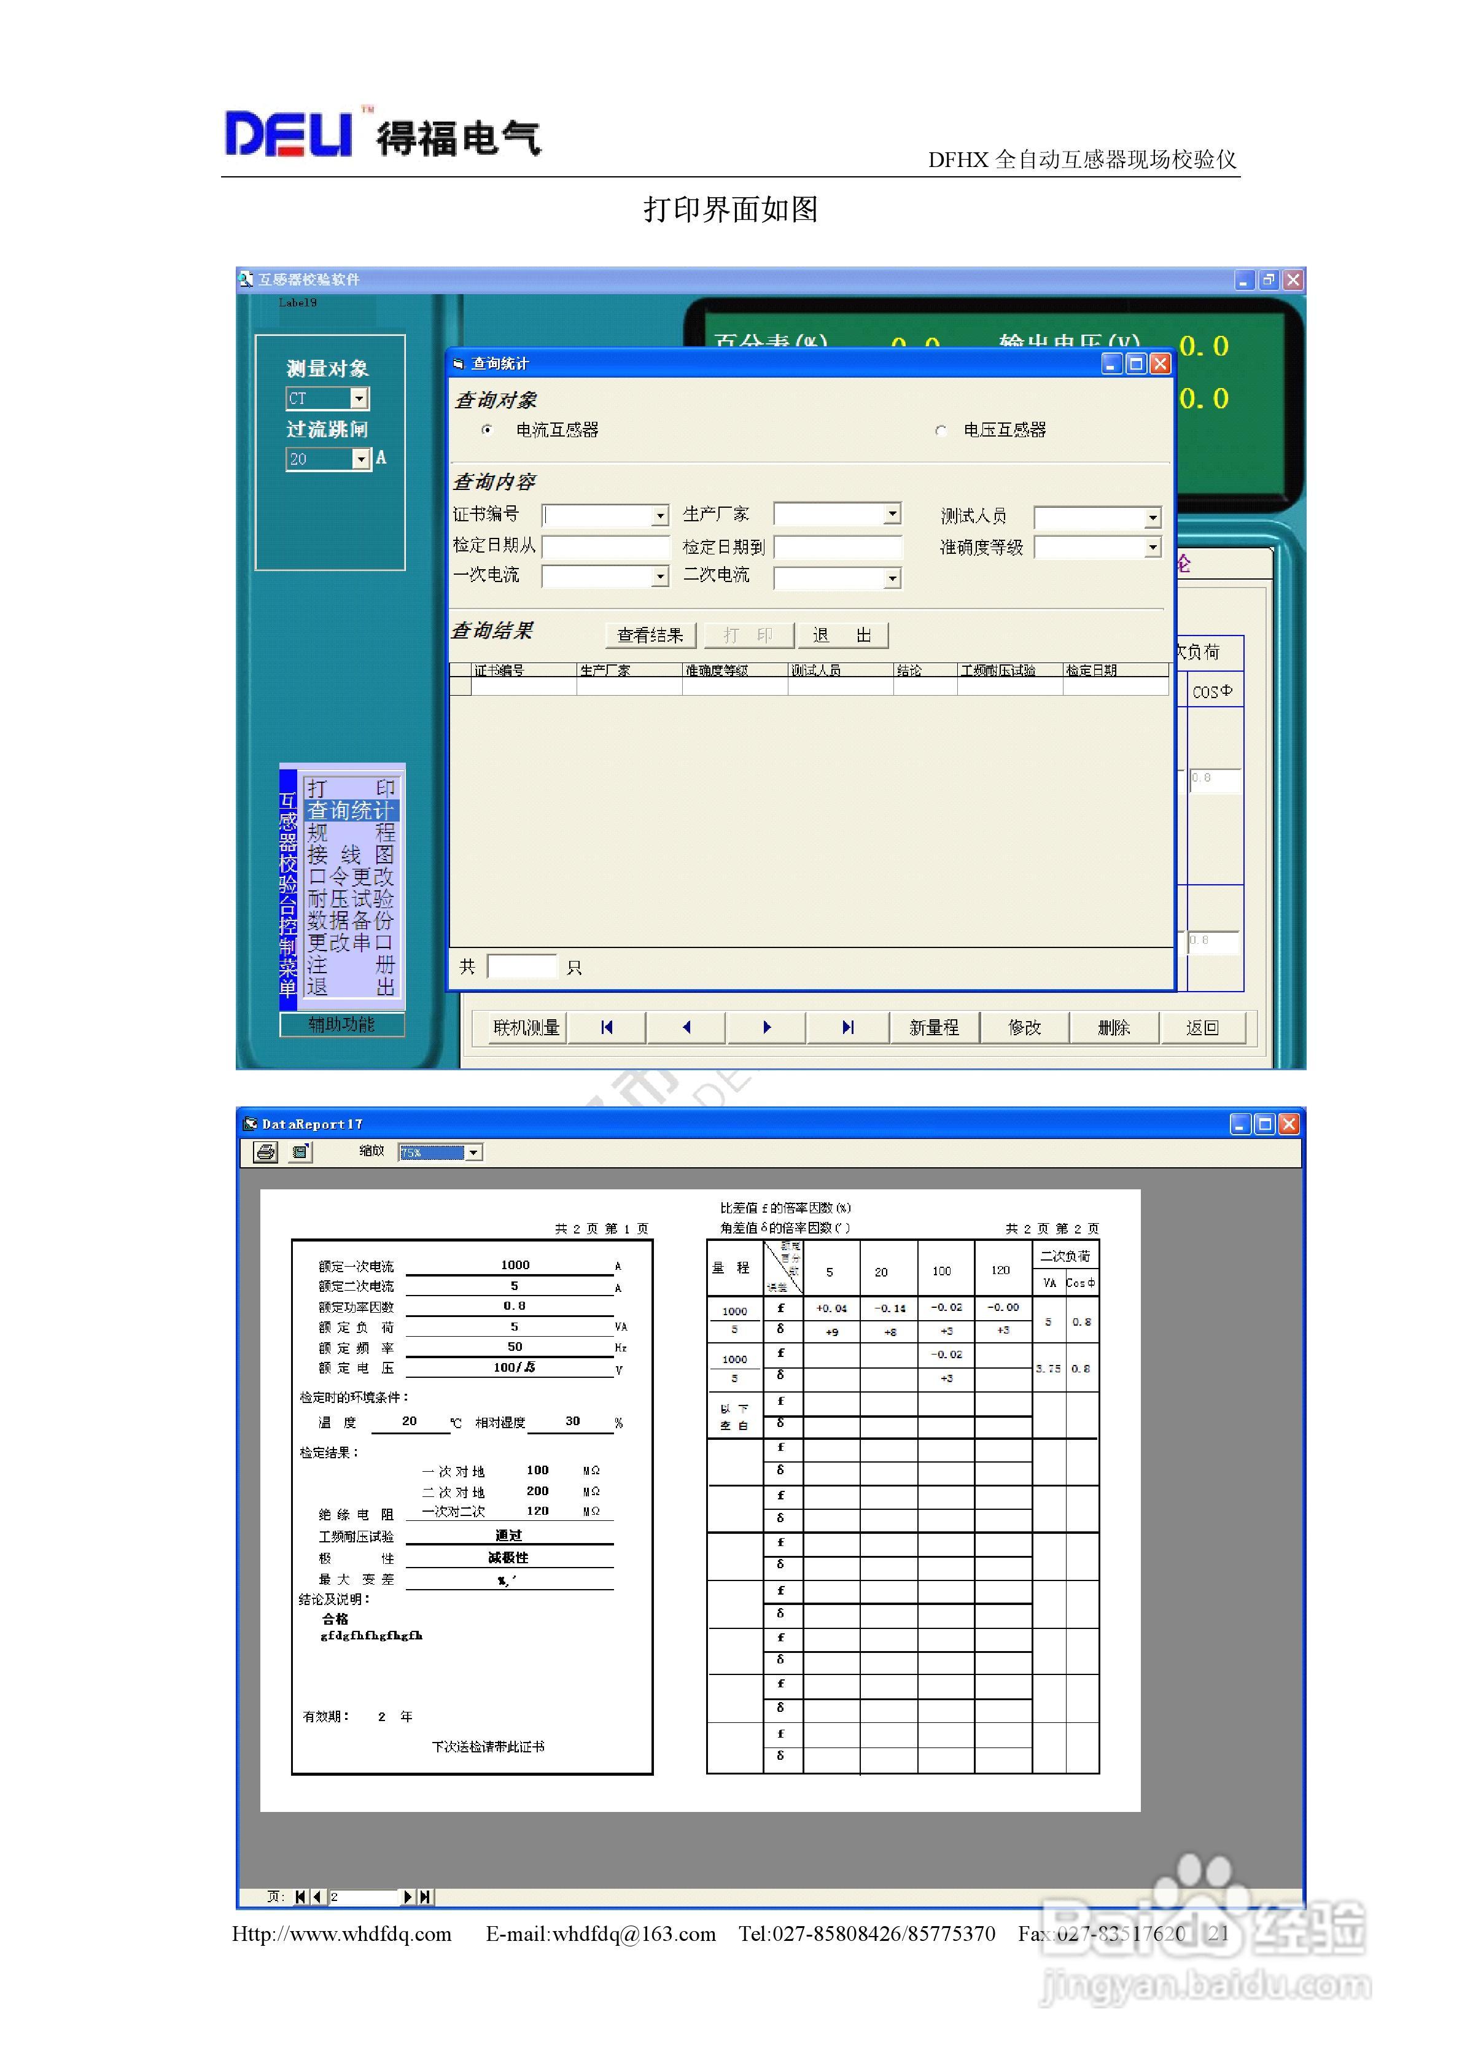Choose 数据备份 in control menu

tap(351, 920)
